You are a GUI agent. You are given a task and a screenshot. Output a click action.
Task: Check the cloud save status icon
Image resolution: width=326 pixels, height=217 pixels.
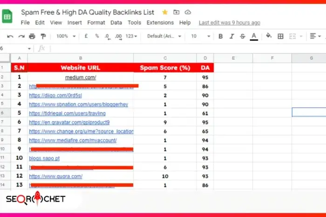[188, 12]
